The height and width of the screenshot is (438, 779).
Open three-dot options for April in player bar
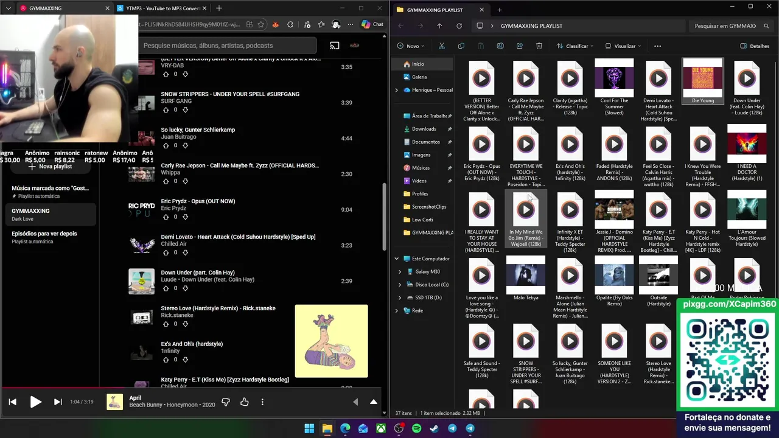pyautogui.click(x=262, y=402)
